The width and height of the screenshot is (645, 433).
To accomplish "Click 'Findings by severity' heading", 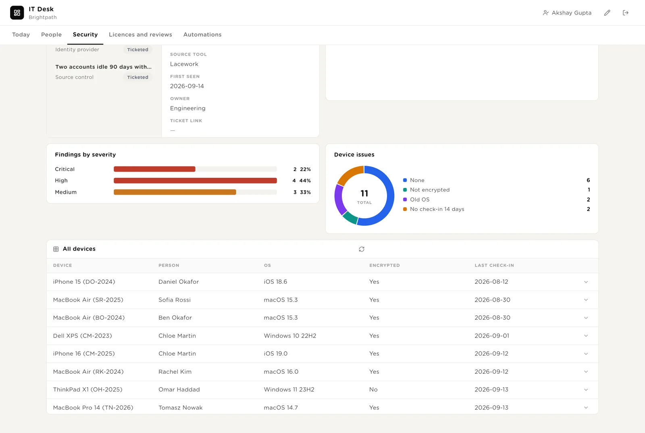I will (x=85, y=155).
